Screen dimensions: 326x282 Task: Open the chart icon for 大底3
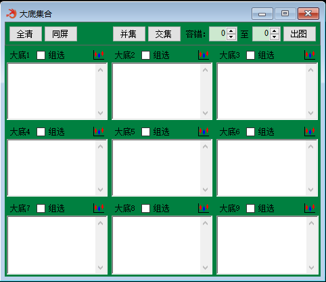point(310,55)
